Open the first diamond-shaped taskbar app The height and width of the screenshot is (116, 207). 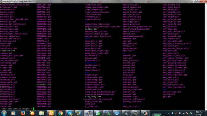136,113
